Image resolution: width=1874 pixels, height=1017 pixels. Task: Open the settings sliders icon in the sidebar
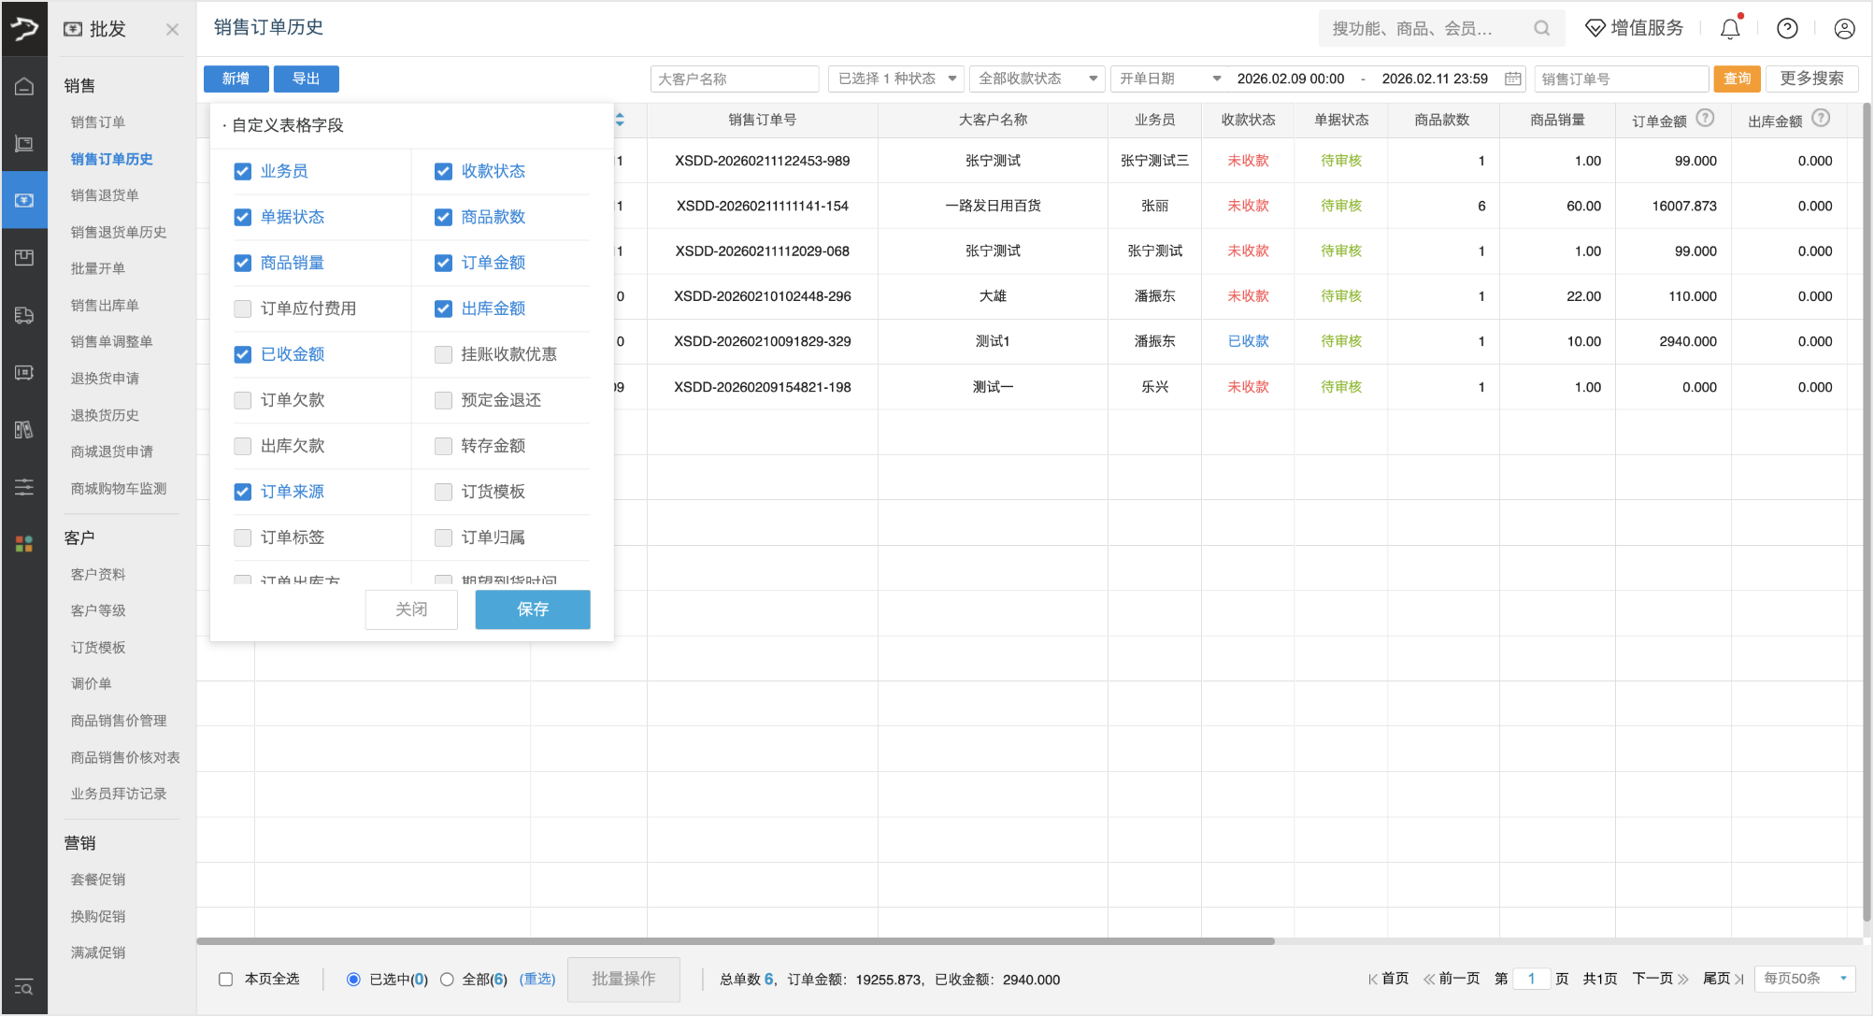[x=24, y=487]
